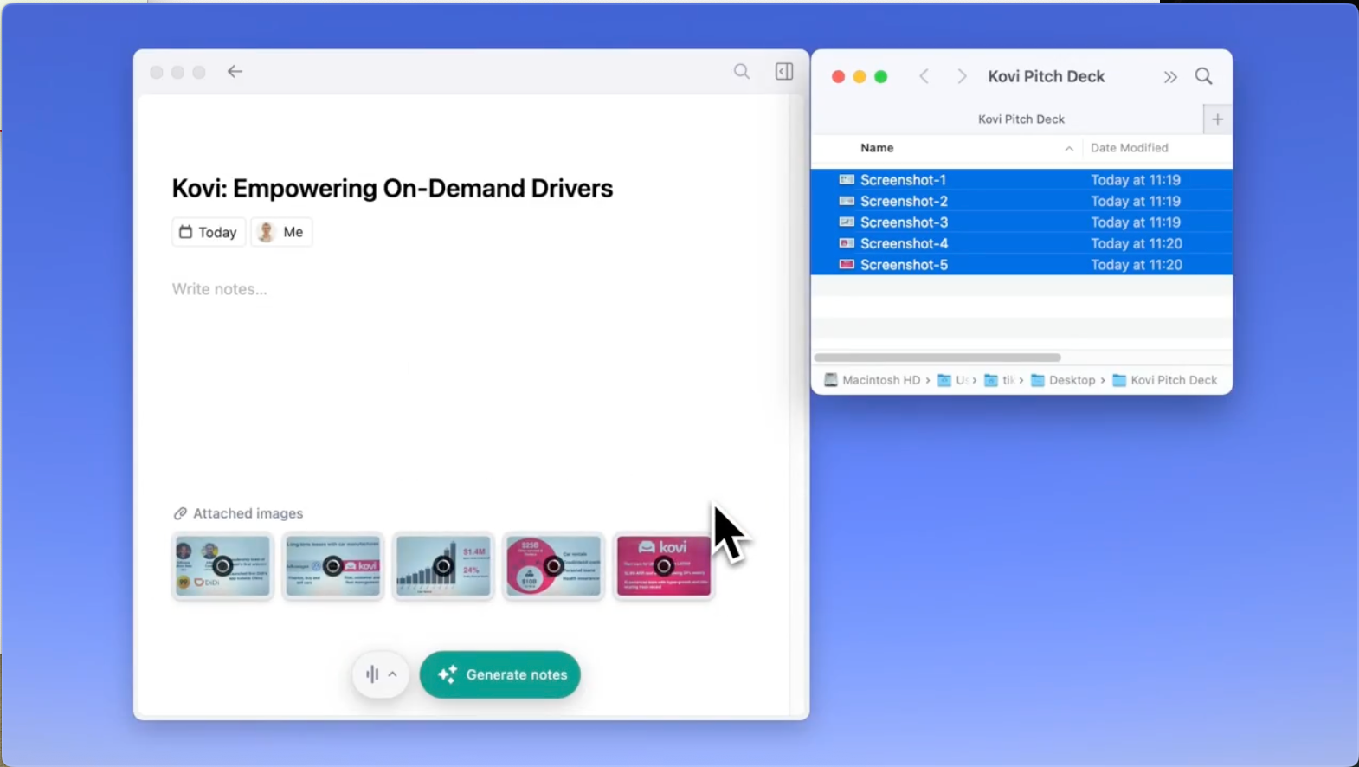Close the Finder window with red button
This screenshot has height=767, width=1359.
pyautogui.click(x=838, y=77)
